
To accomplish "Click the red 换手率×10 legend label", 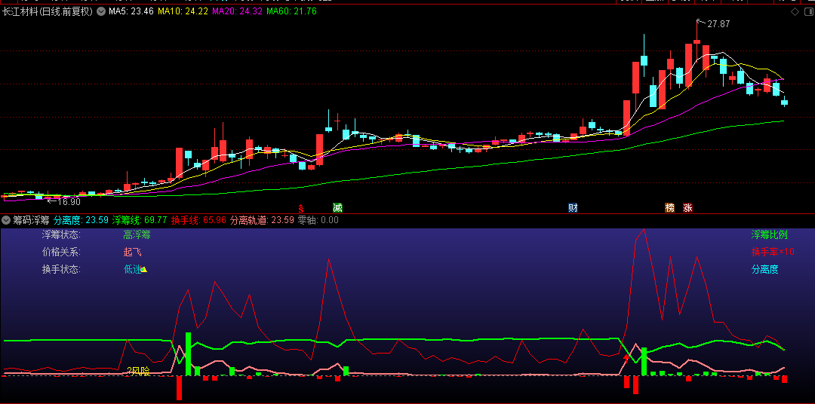I will coord(772,252).
